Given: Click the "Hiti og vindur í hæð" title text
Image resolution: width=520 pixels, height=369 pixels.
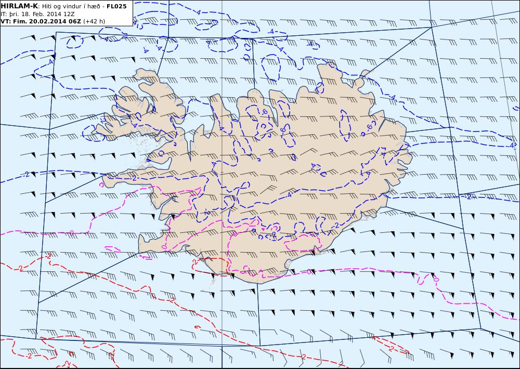Looking at the screenshot, I should point(71,6).
